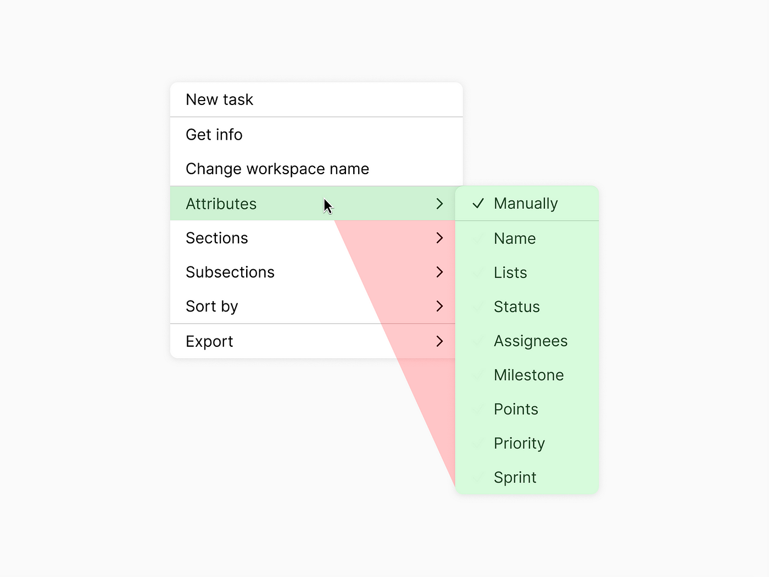Click the Sort by chevron arrow

tap(439, 306)
